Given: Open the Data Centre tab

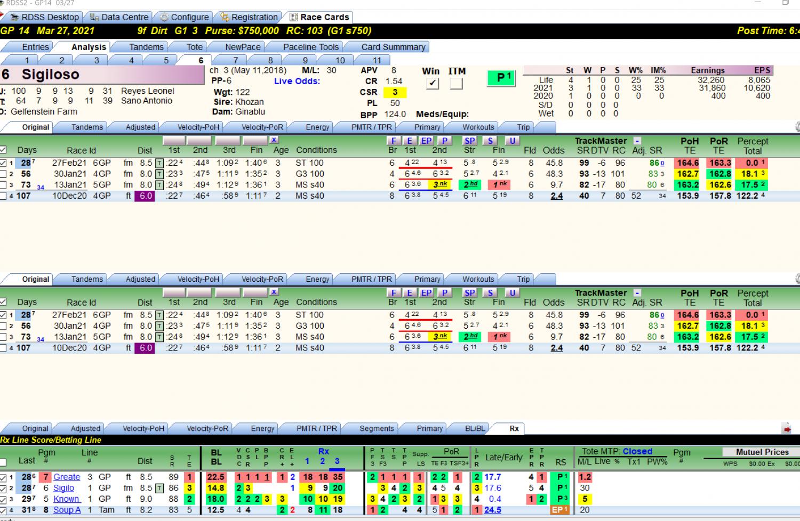Looking at the screenshot, I should pyautogui.click(x=119, y=17).
